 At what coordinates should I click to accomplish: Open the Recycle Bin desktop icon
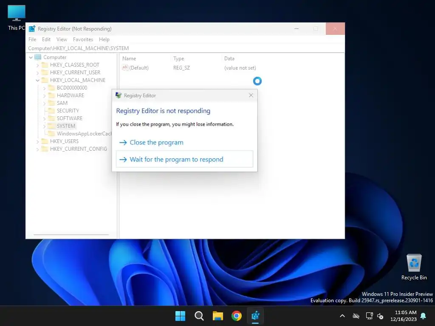pyautogui.click(x=414, y=267)
